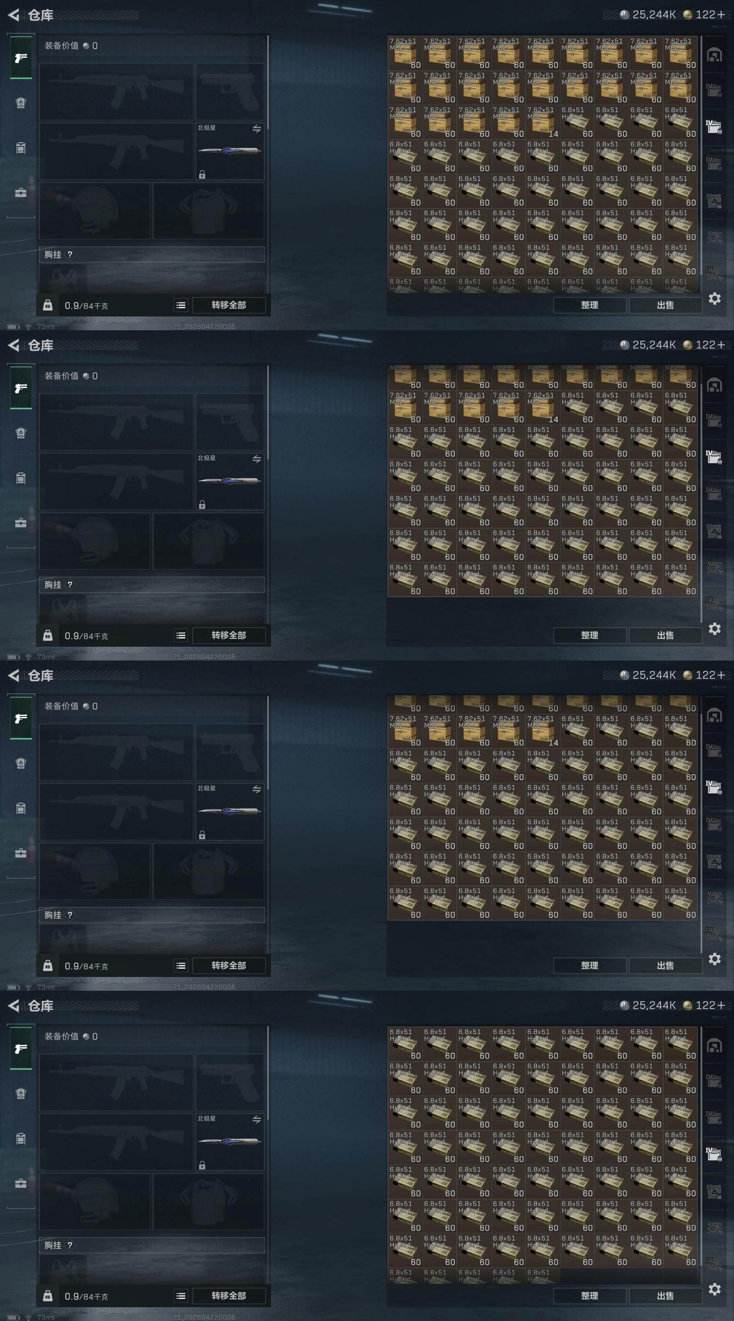Expand the 胸挂 help question mark in topmost screen
The image size is (734, 1321).
pos(70,255)
